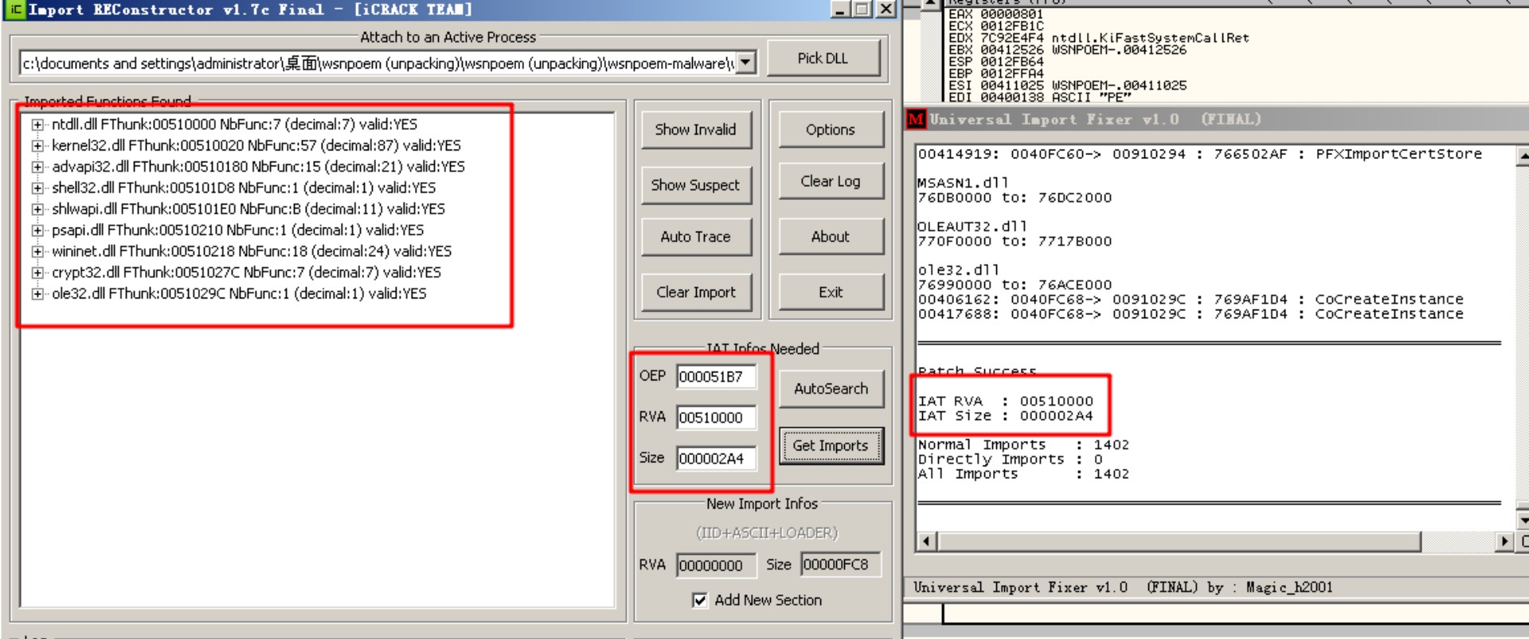The height and width of the screenshot is (639, 1529).
Task: Click the ESI 00411025 register line
Action: [x=1067, y=86]
